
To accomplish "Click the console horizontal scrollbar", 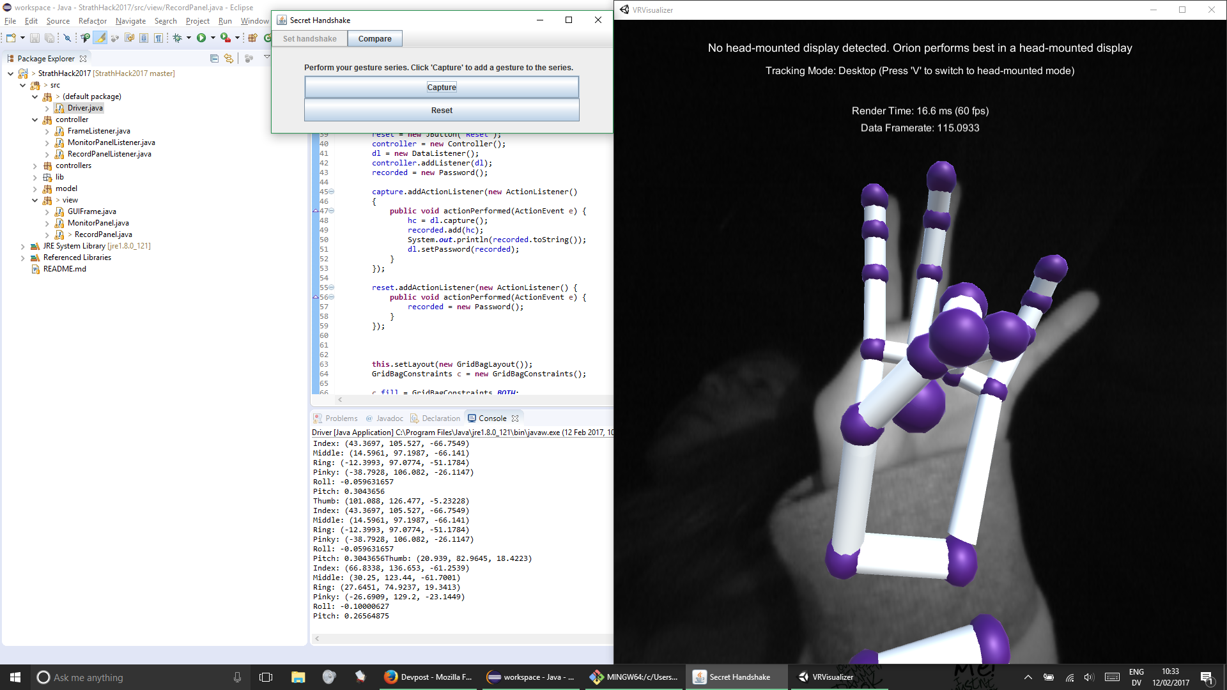I will 460,638.
